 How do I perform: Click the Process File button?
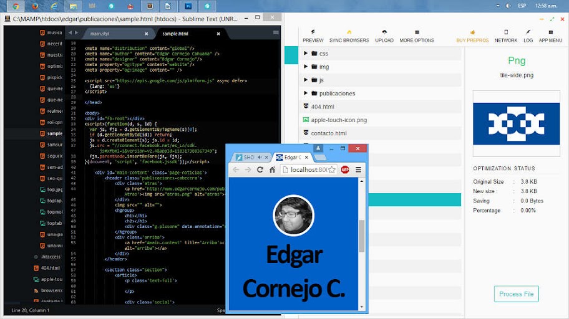click(x=516, y=294)
